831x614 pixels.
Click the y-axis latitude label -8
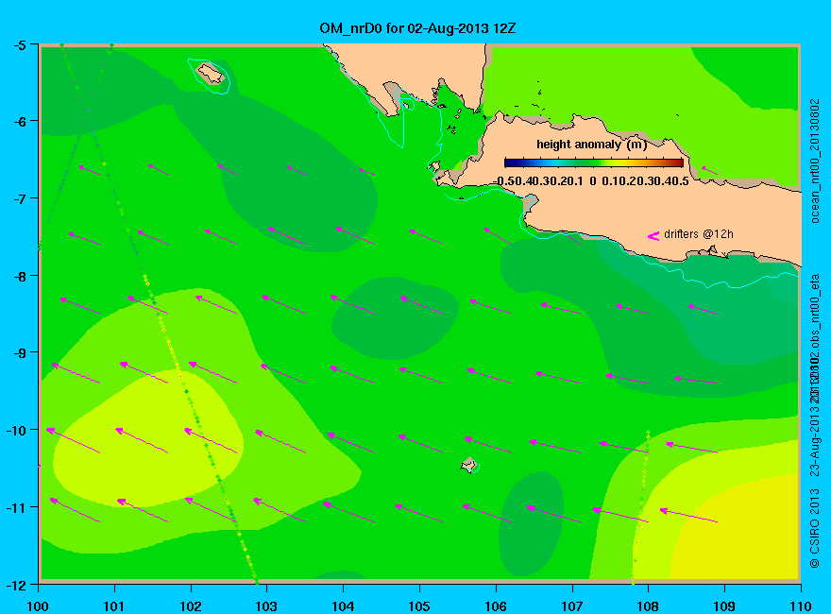click(19, 276)
